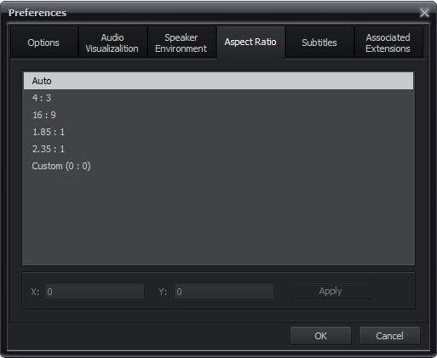This screenshot has width=437, height=358.
Task: Choose the 2.35 : 1 ratio option
Action: point(218,149)
